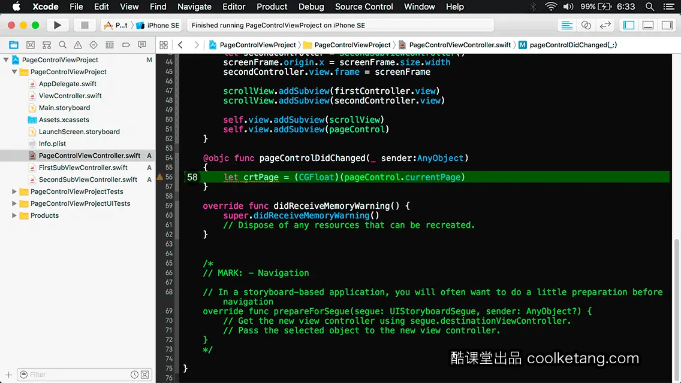The width and height of the screenshot is (681, 383).
Task: Open the Symbol navigator icon
Action: tap(47, 45)
